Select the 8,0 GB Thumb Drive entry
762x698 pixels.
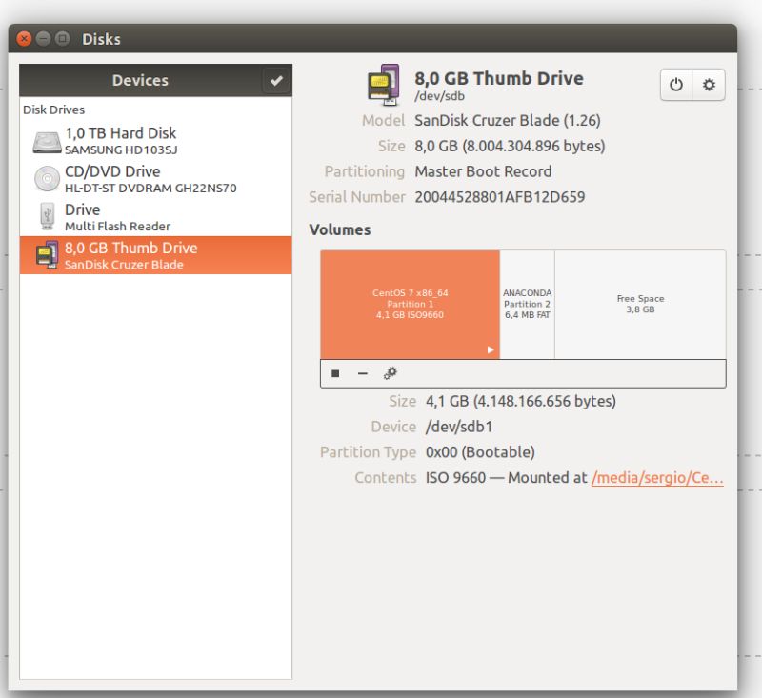(x=133, y=253)
